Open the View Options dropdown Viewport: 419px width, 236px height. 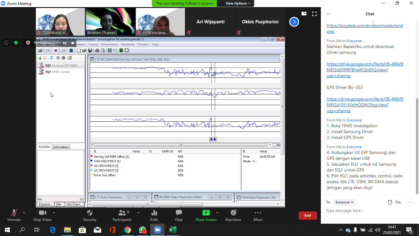(238, 3)
